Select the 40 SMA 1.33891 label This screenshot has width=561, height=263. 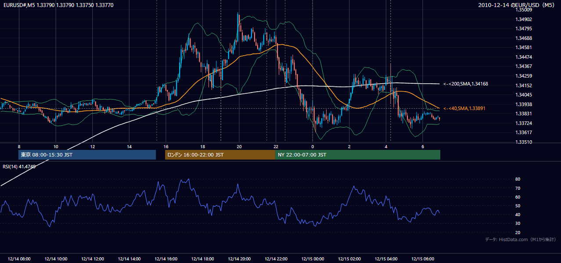tap(464, 108)
